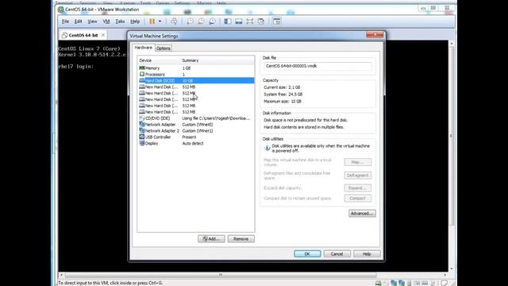
Task: Select the Network Adapter 2 device icon
Action: coord(142,130)
